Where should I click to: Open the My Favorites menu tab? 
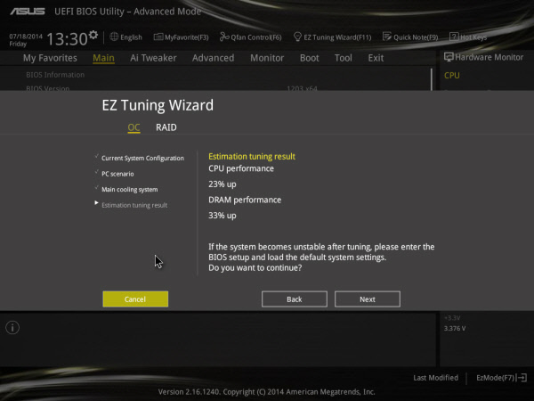coord(50,58)
